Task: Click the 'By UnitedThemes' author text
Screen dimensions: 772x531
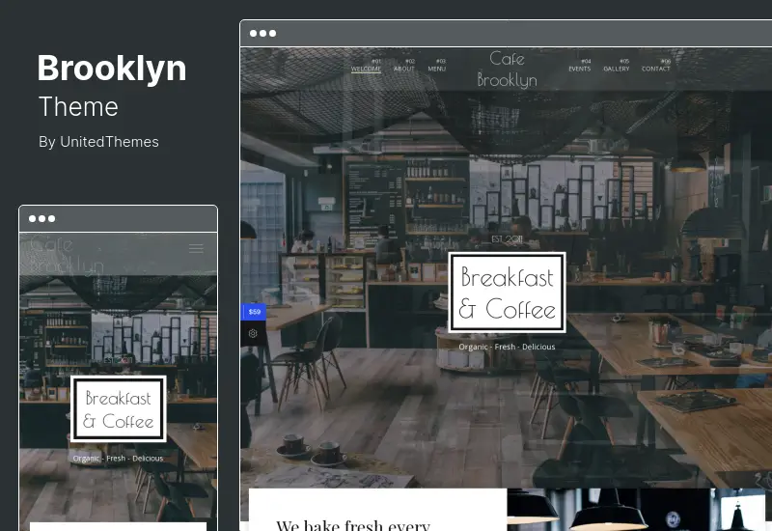Action: pyautogui.click(x=98, y=142)
